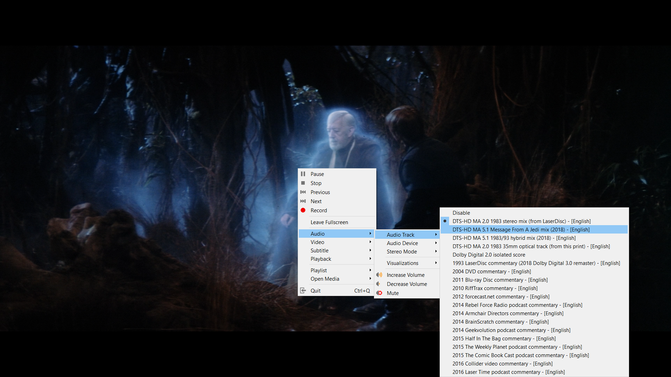Select 2014 BrainScratch commentary track
The width and height of the screenshot is (671, 377).
coord(534,322)
